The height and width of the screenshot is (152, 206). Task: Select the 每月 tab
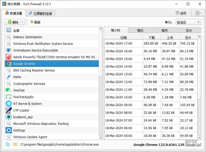(165, 31)
